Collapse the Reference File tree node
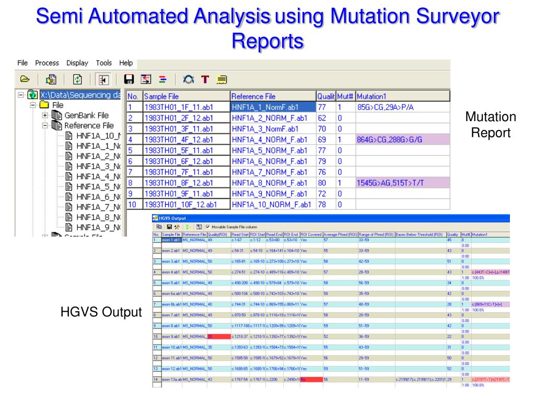Viewport: 535px width, 401px height. pos(45,125)
